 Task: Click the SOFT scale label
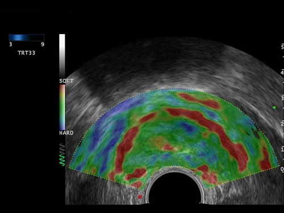(66, 81)
